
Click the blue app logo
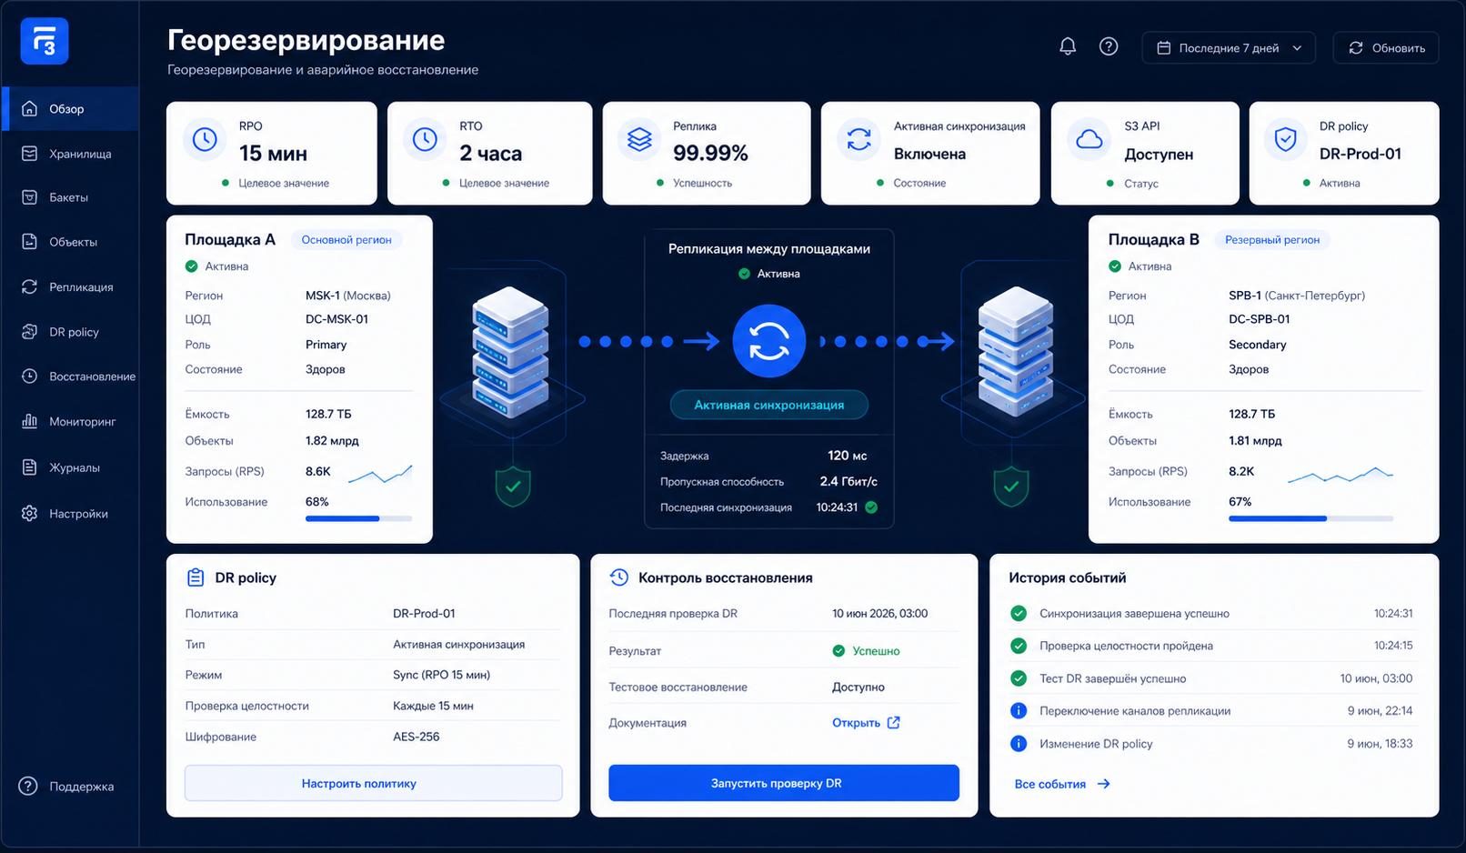(45, 41)
